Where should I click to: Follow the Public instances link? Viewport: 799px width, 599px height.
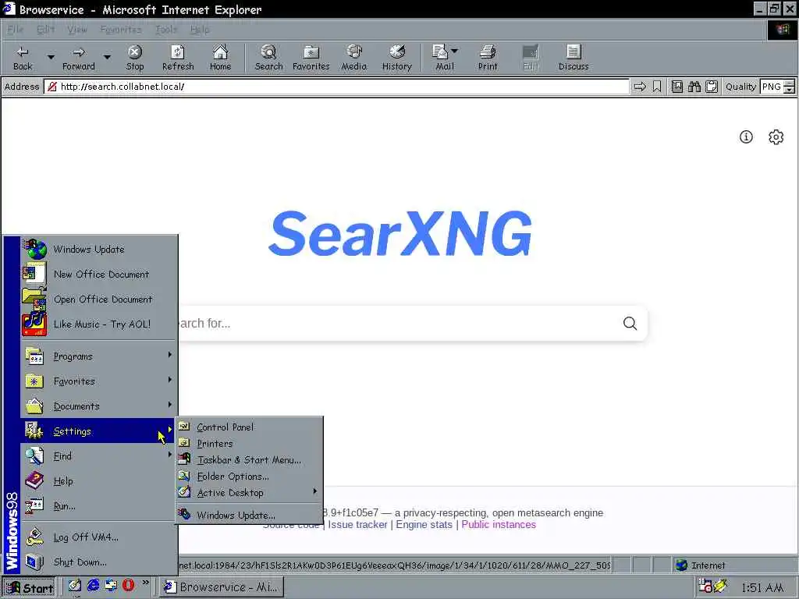[499, 525]
